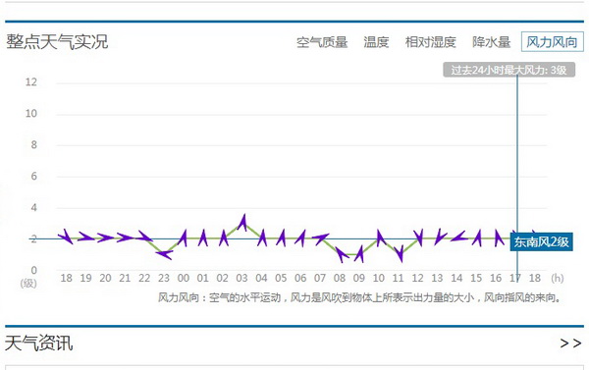Screen dimensions: 589x370
Task: Click the wind arrow icon at 10 hour
Action: [381, 238]
